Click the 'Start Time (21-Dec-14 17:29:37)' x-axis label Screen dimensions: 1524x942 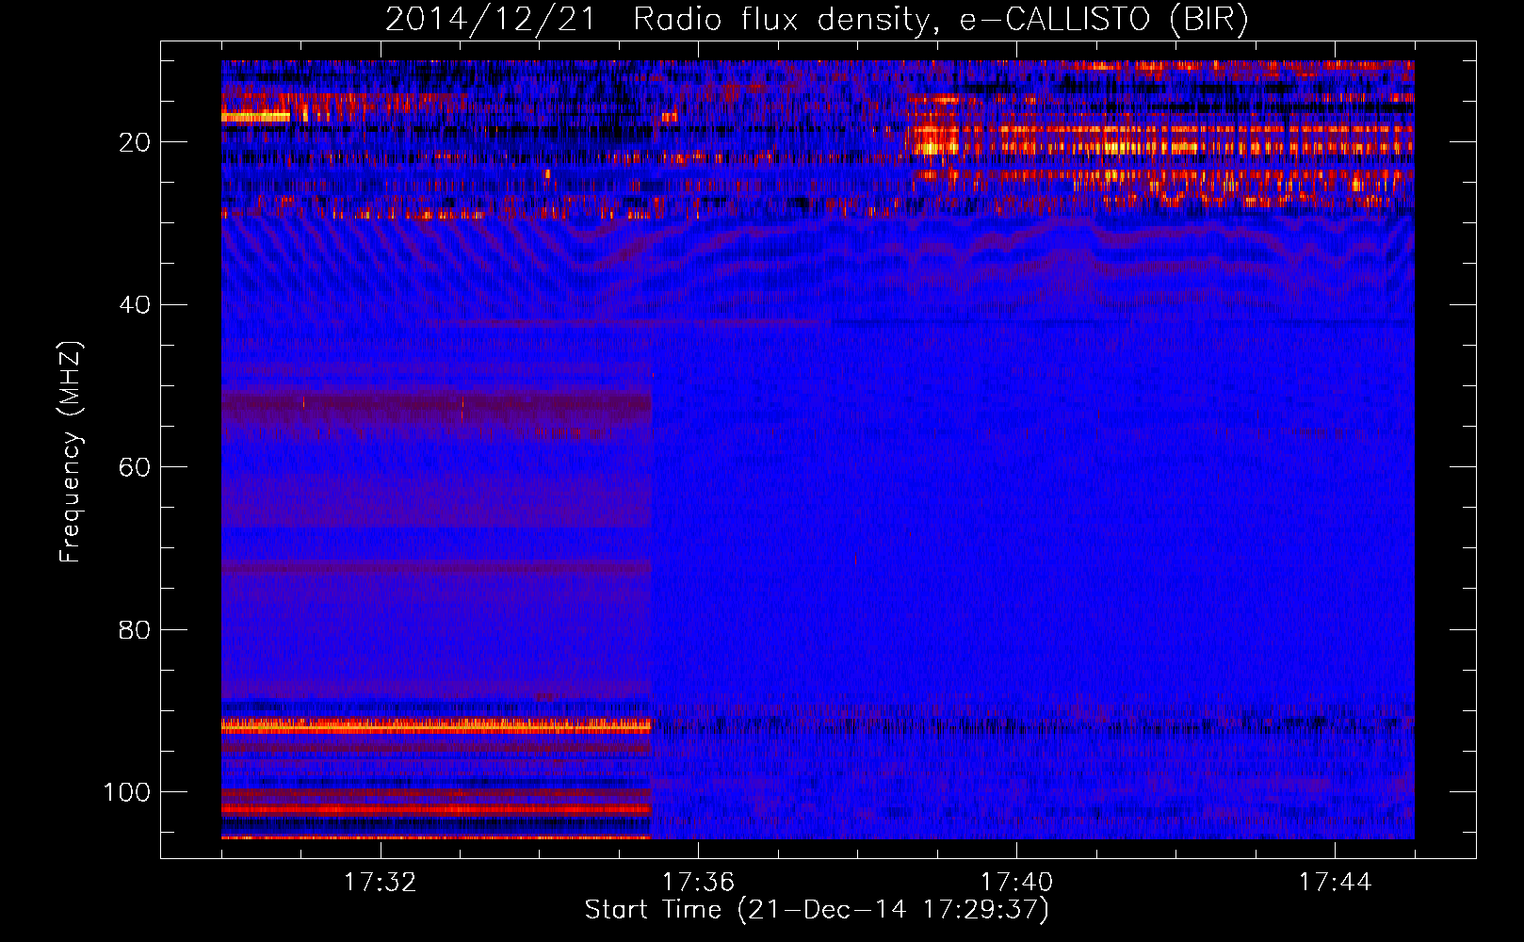pyautogui.click(x=817, y=910)
